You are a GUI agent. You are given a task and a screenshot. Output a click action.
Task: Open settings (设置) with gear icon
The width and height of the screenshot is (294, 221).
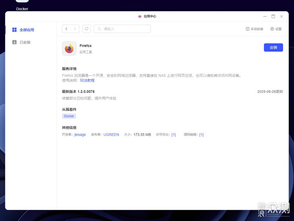point(276,29)
